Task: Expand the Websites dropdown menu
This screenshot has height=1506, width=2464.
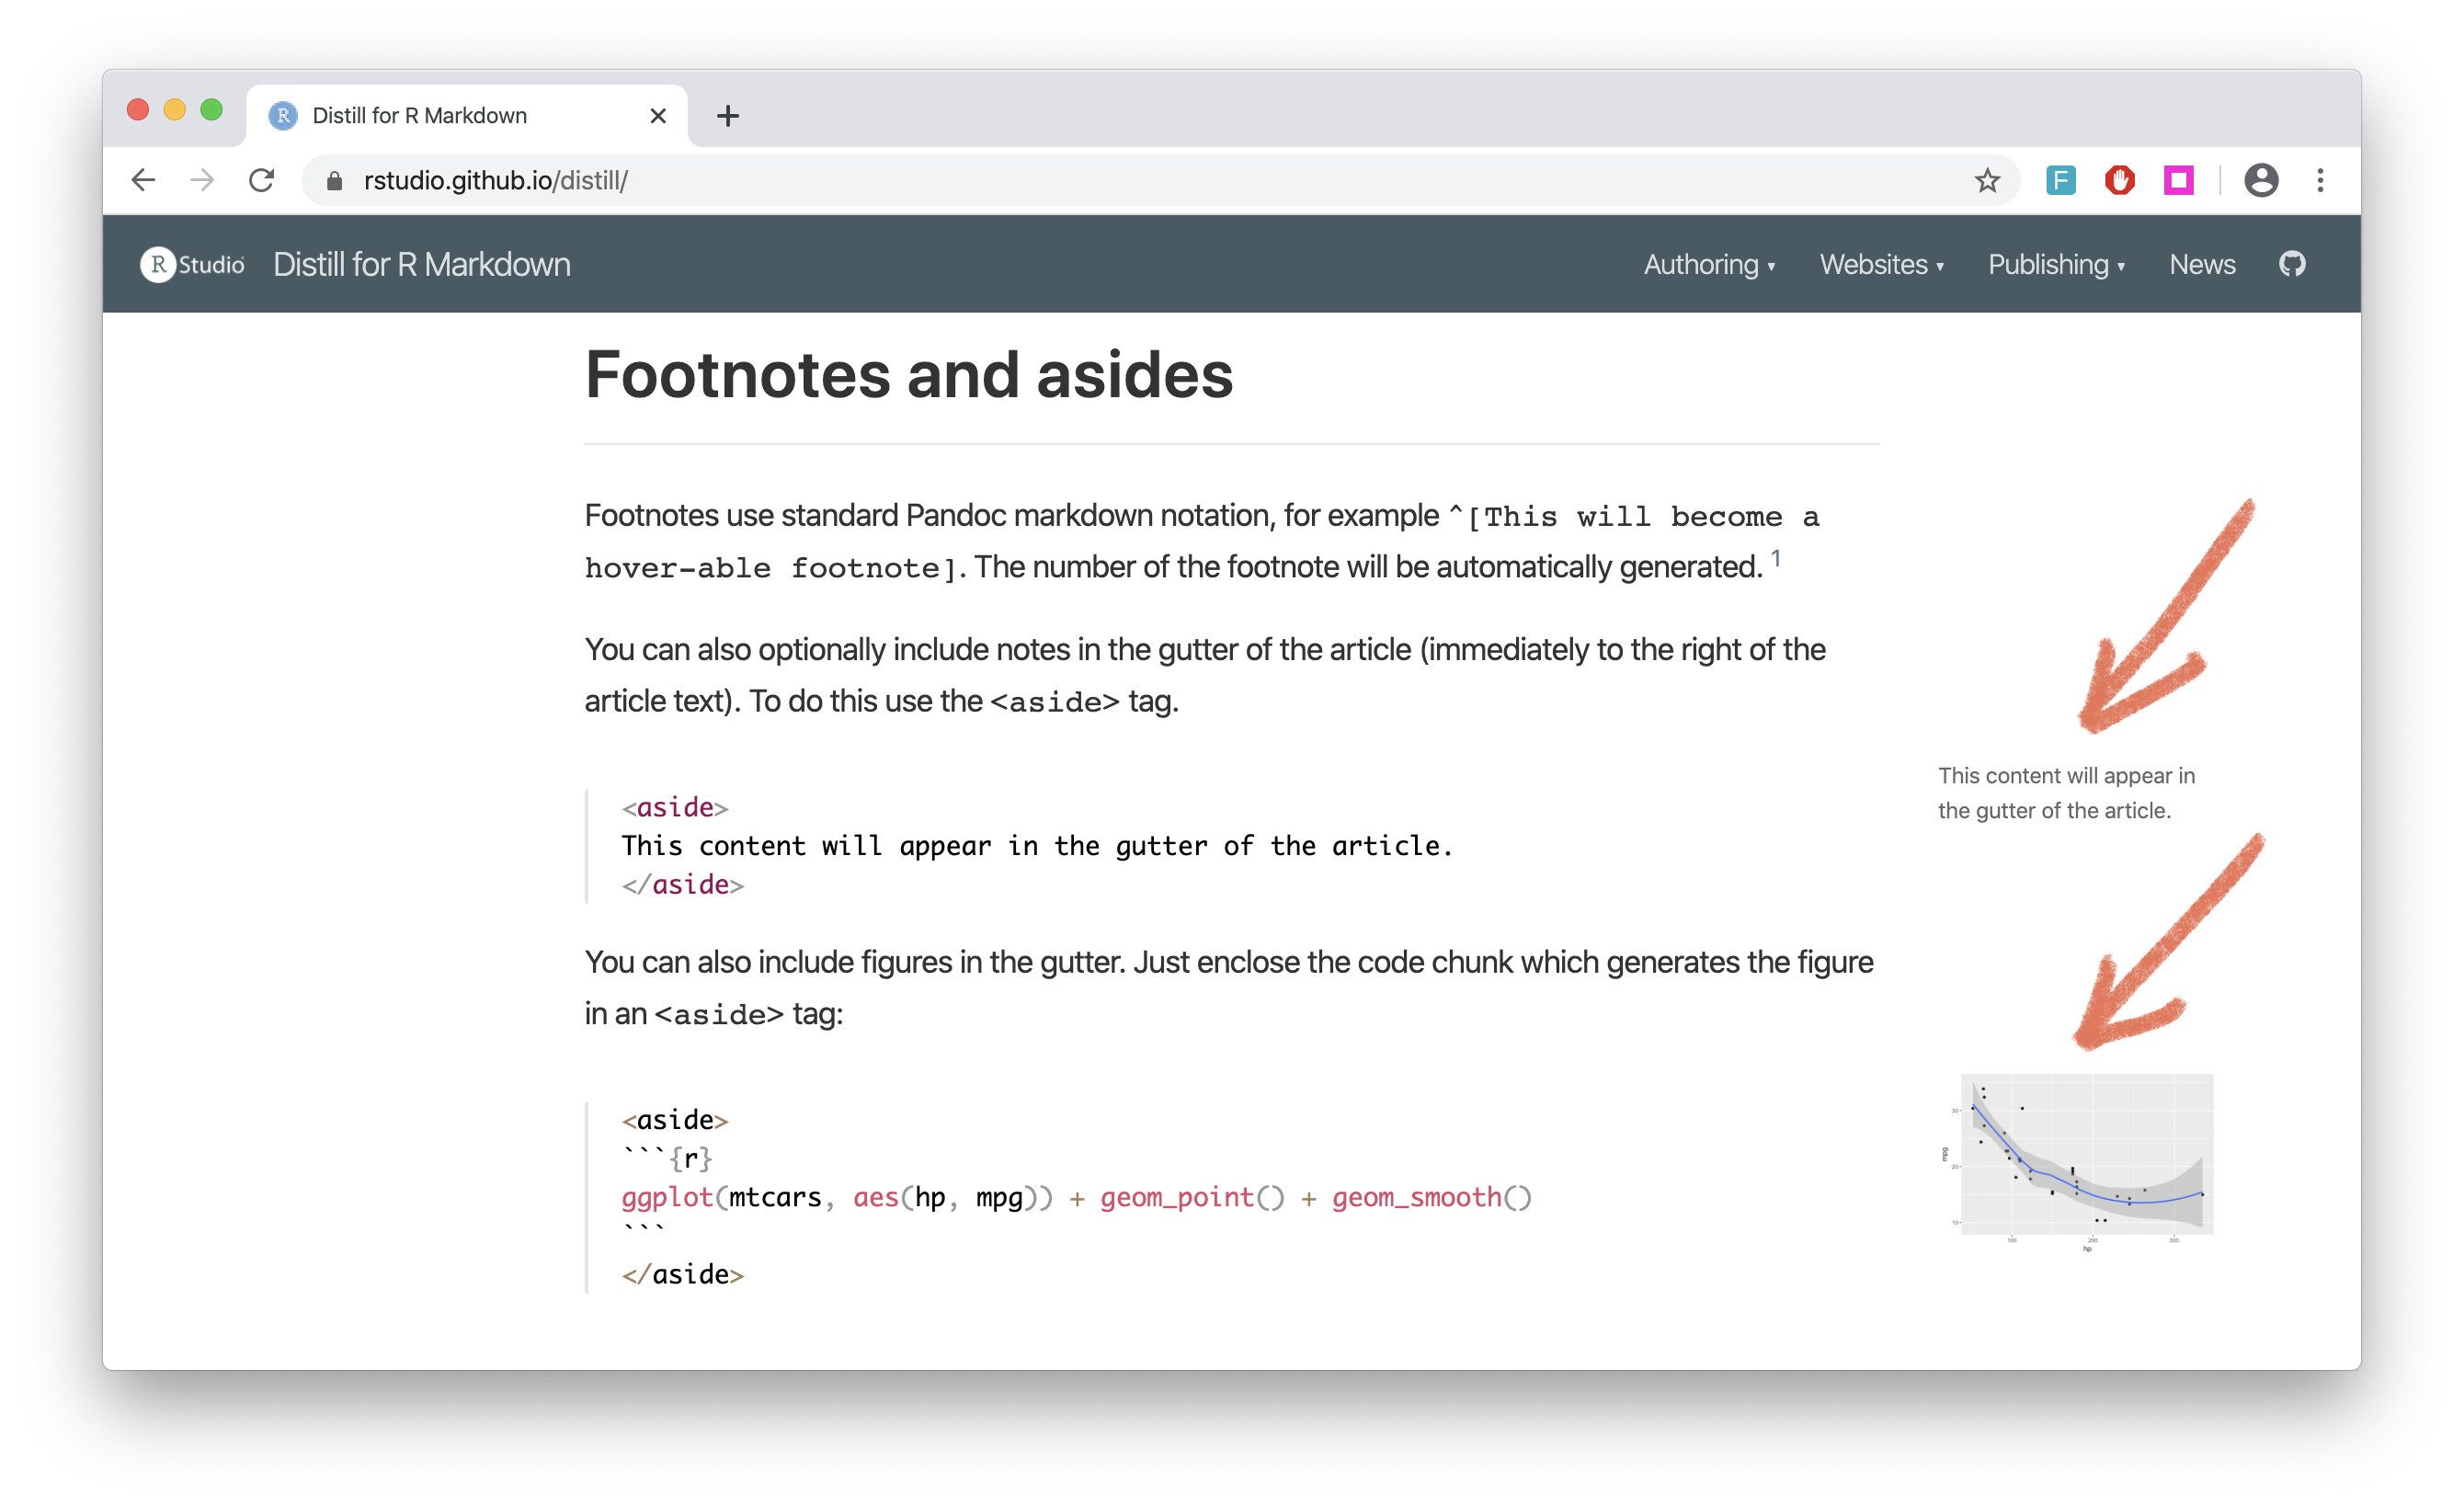Action: click(1879, 264)
